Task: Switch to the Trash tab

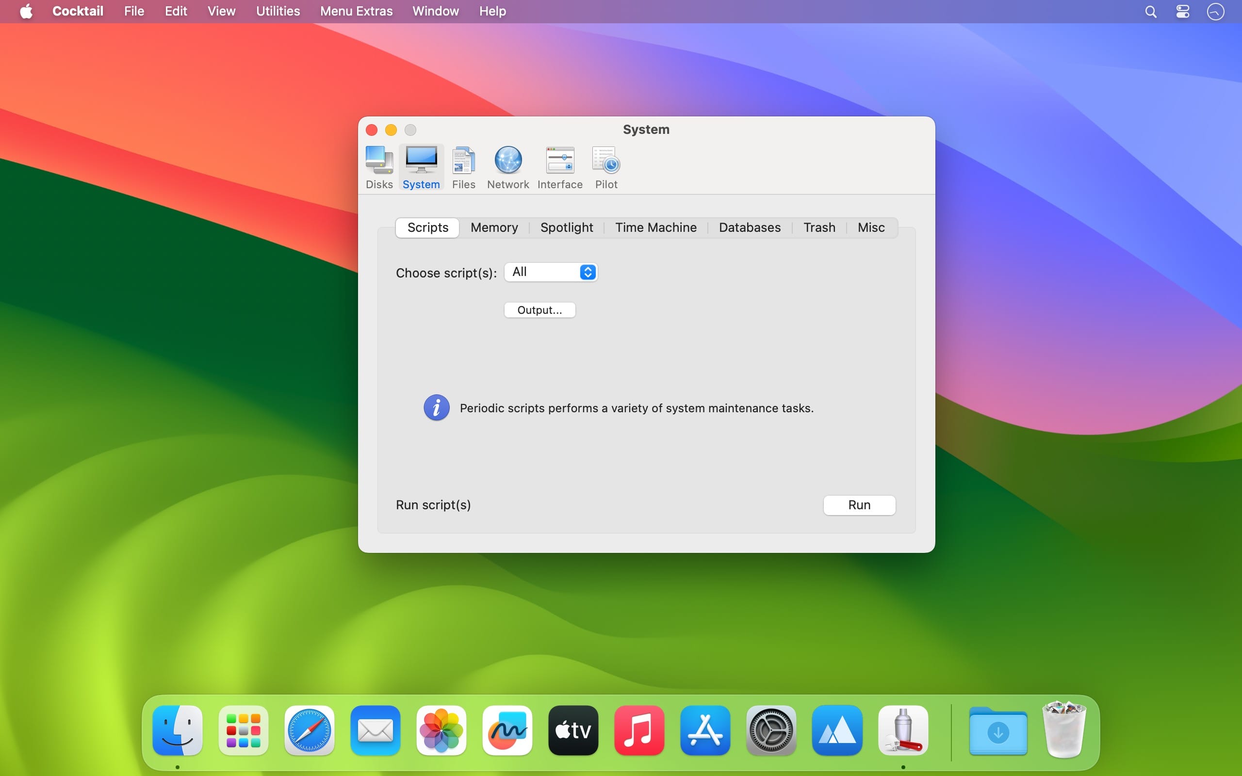Action: [819, 227]
